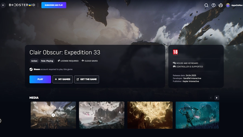This screenshot has height=137, width=243.
Task: Open the ruined castle screenshot thumbnail
Action: coord(102,115)
